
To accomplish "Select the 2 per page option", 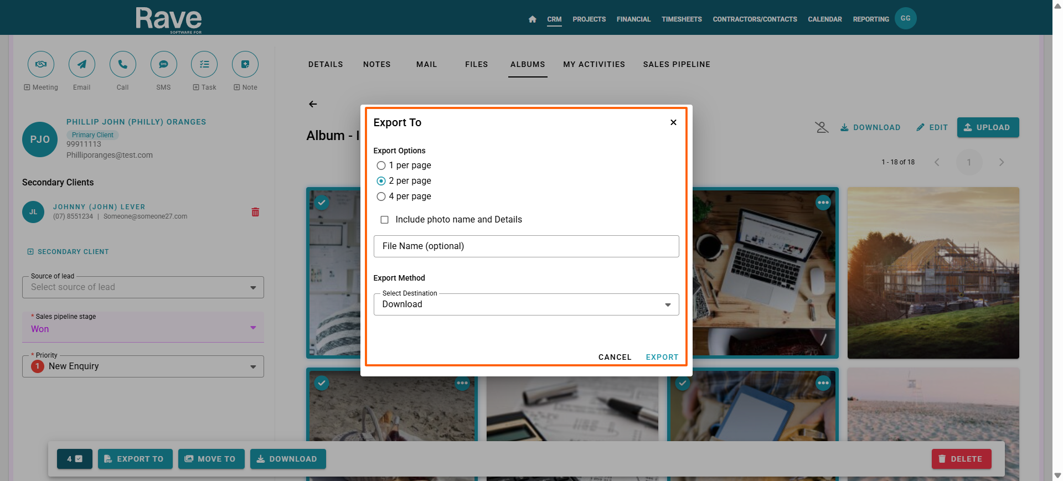I will click(381, 181).
